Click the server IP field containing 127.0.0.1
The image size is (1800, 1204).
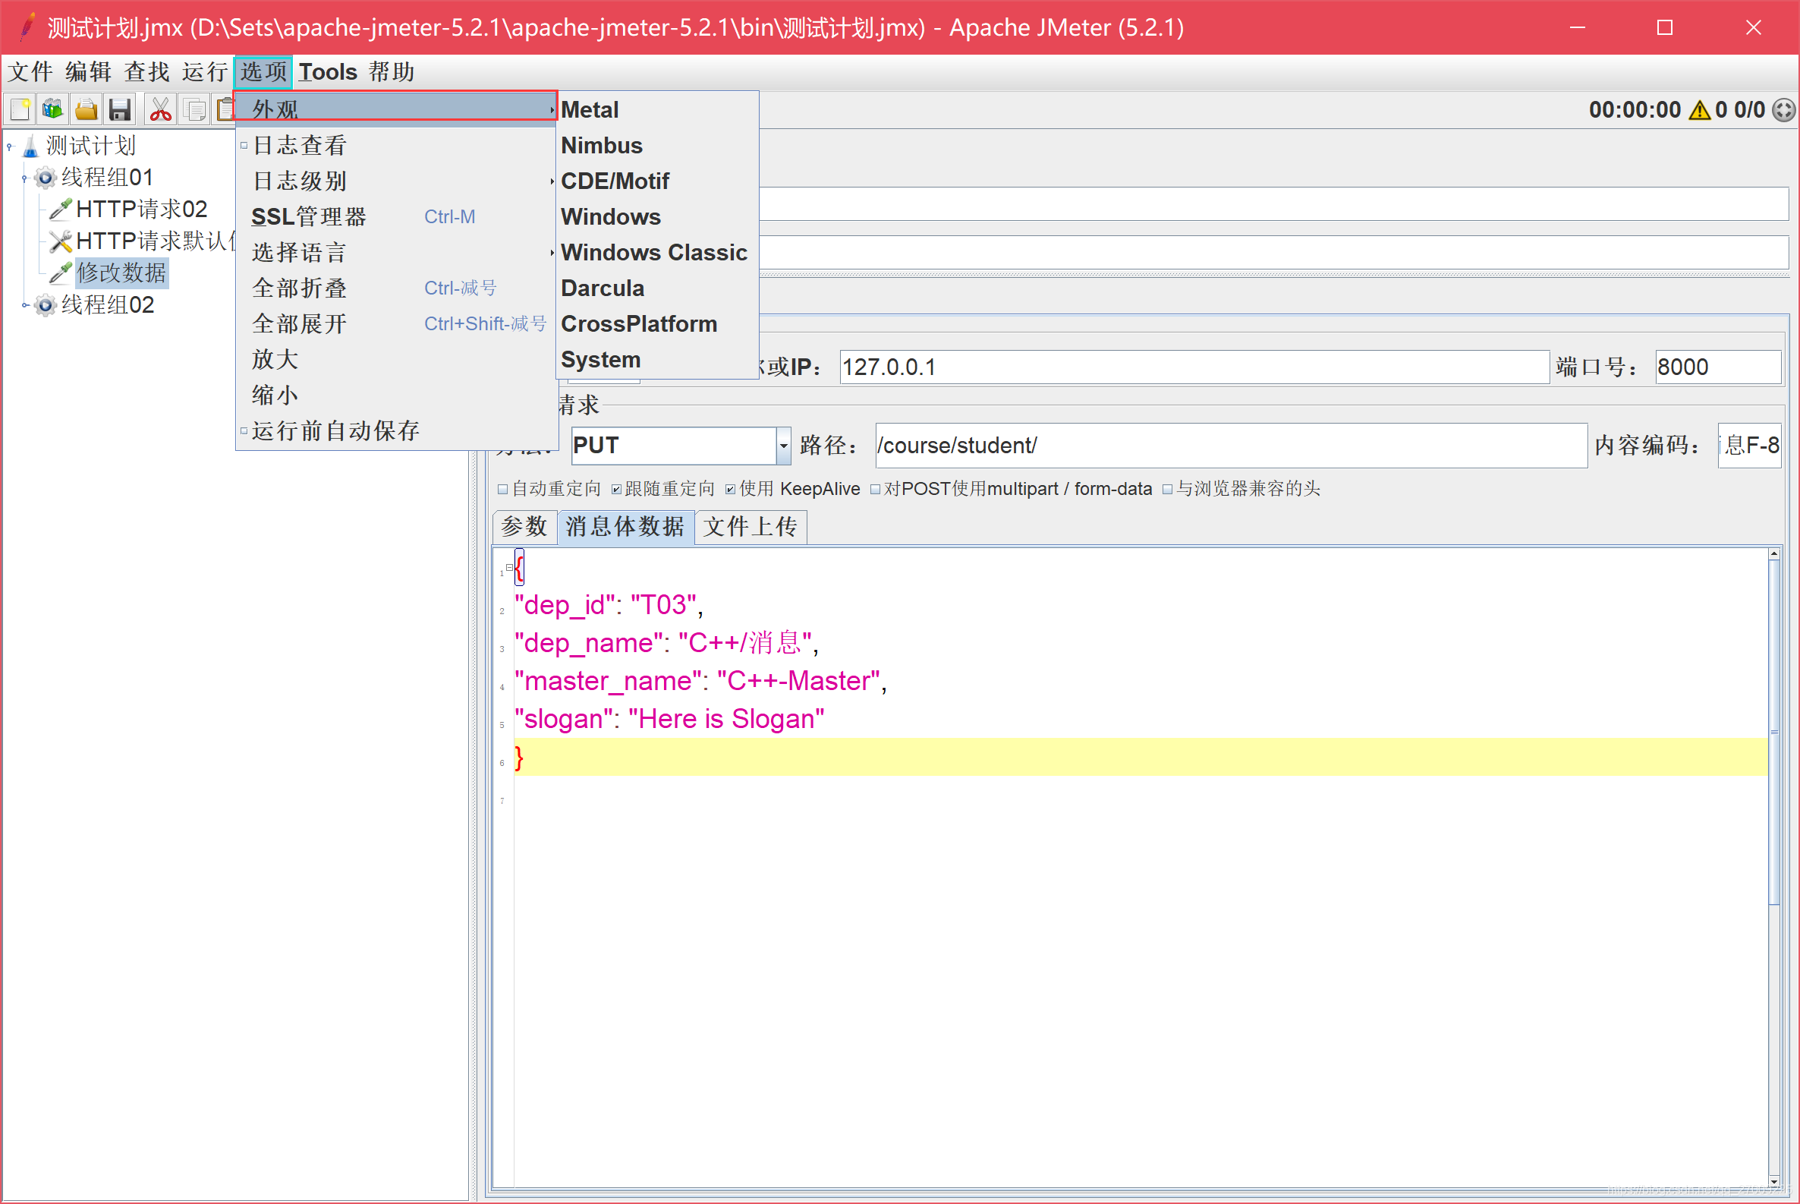point(1194,367)
